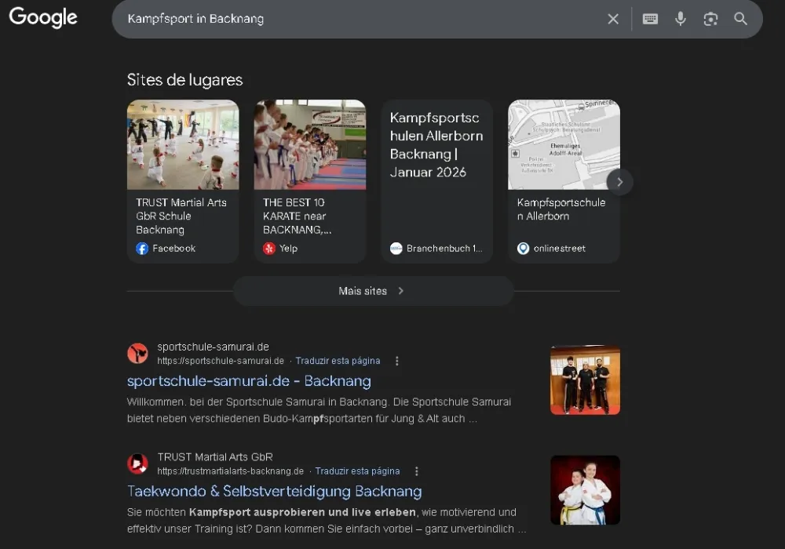Click the Branchenbuch icon on the Allerborn card
This screenshot has height=549, width=785.
(396, 248)
